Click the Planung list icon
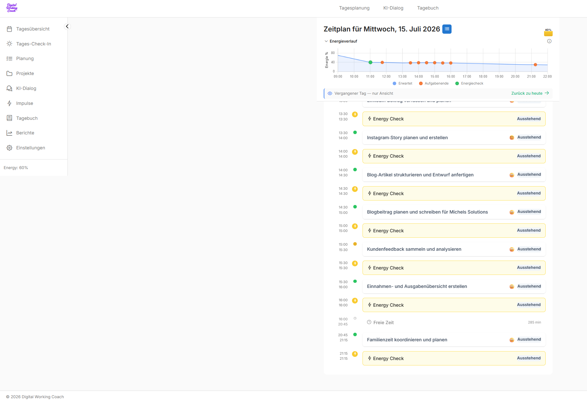 [10, 58]
